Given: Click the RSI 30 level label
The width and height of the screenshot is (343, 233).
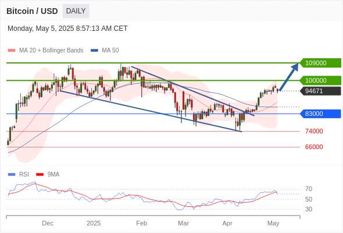Looking at the screenshot, I should (x=309, y=209).
